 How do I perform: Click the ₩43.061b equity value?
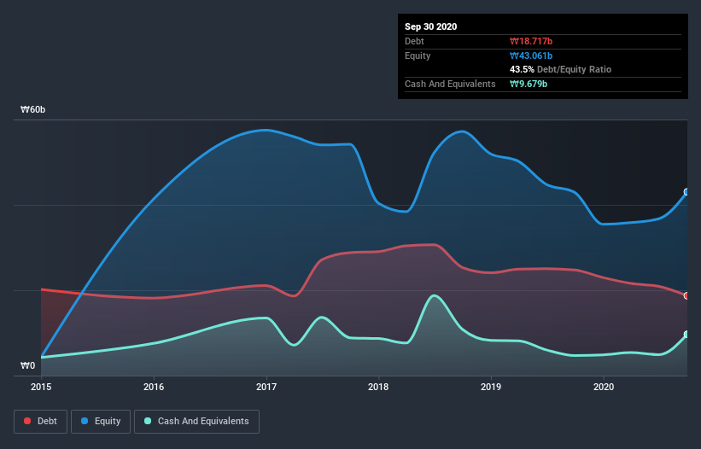(531, 55)
